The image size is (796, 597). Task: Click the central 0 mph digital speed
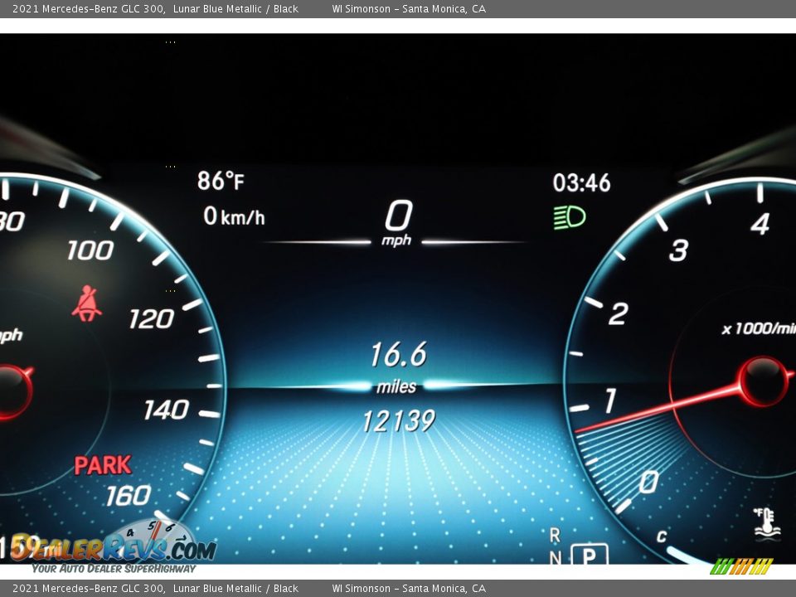[x=398, y=216]
